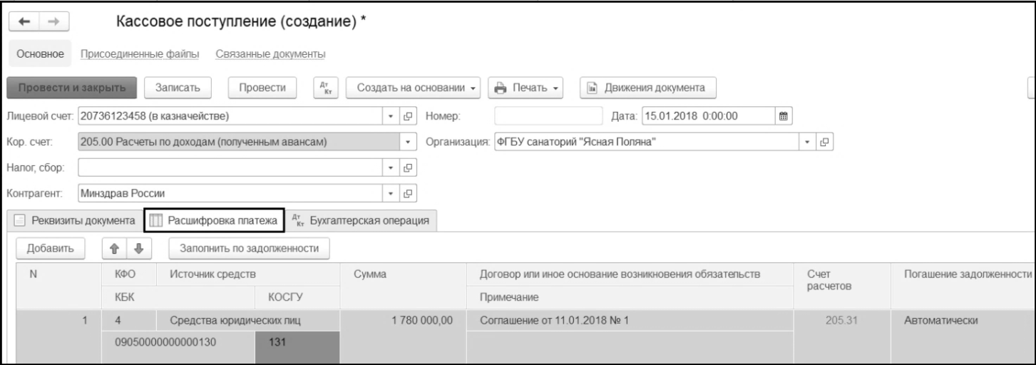
Task: Open the calendar picker for Дата
Action: [x=784, y=115]
